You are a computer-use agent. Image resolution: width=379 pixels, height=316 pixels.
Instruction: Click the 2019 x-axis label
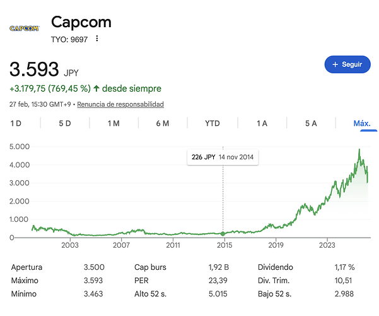coord(275,244)
